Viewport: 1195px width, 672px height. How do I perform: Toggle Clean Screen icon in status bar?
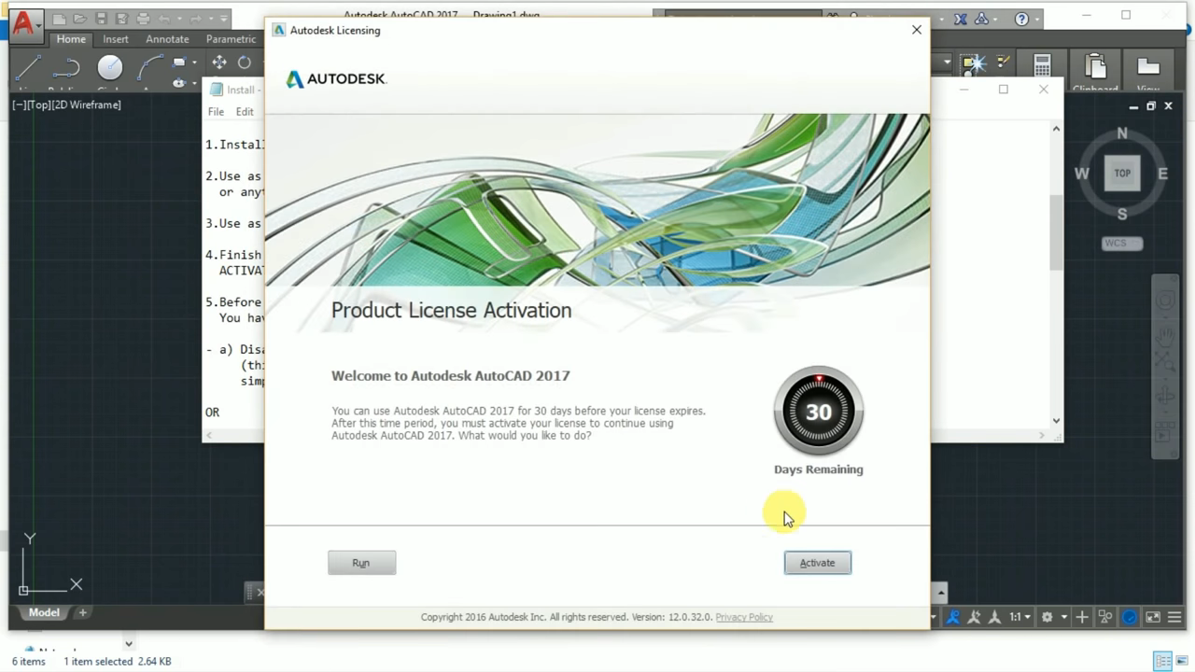click(1153, 617)
